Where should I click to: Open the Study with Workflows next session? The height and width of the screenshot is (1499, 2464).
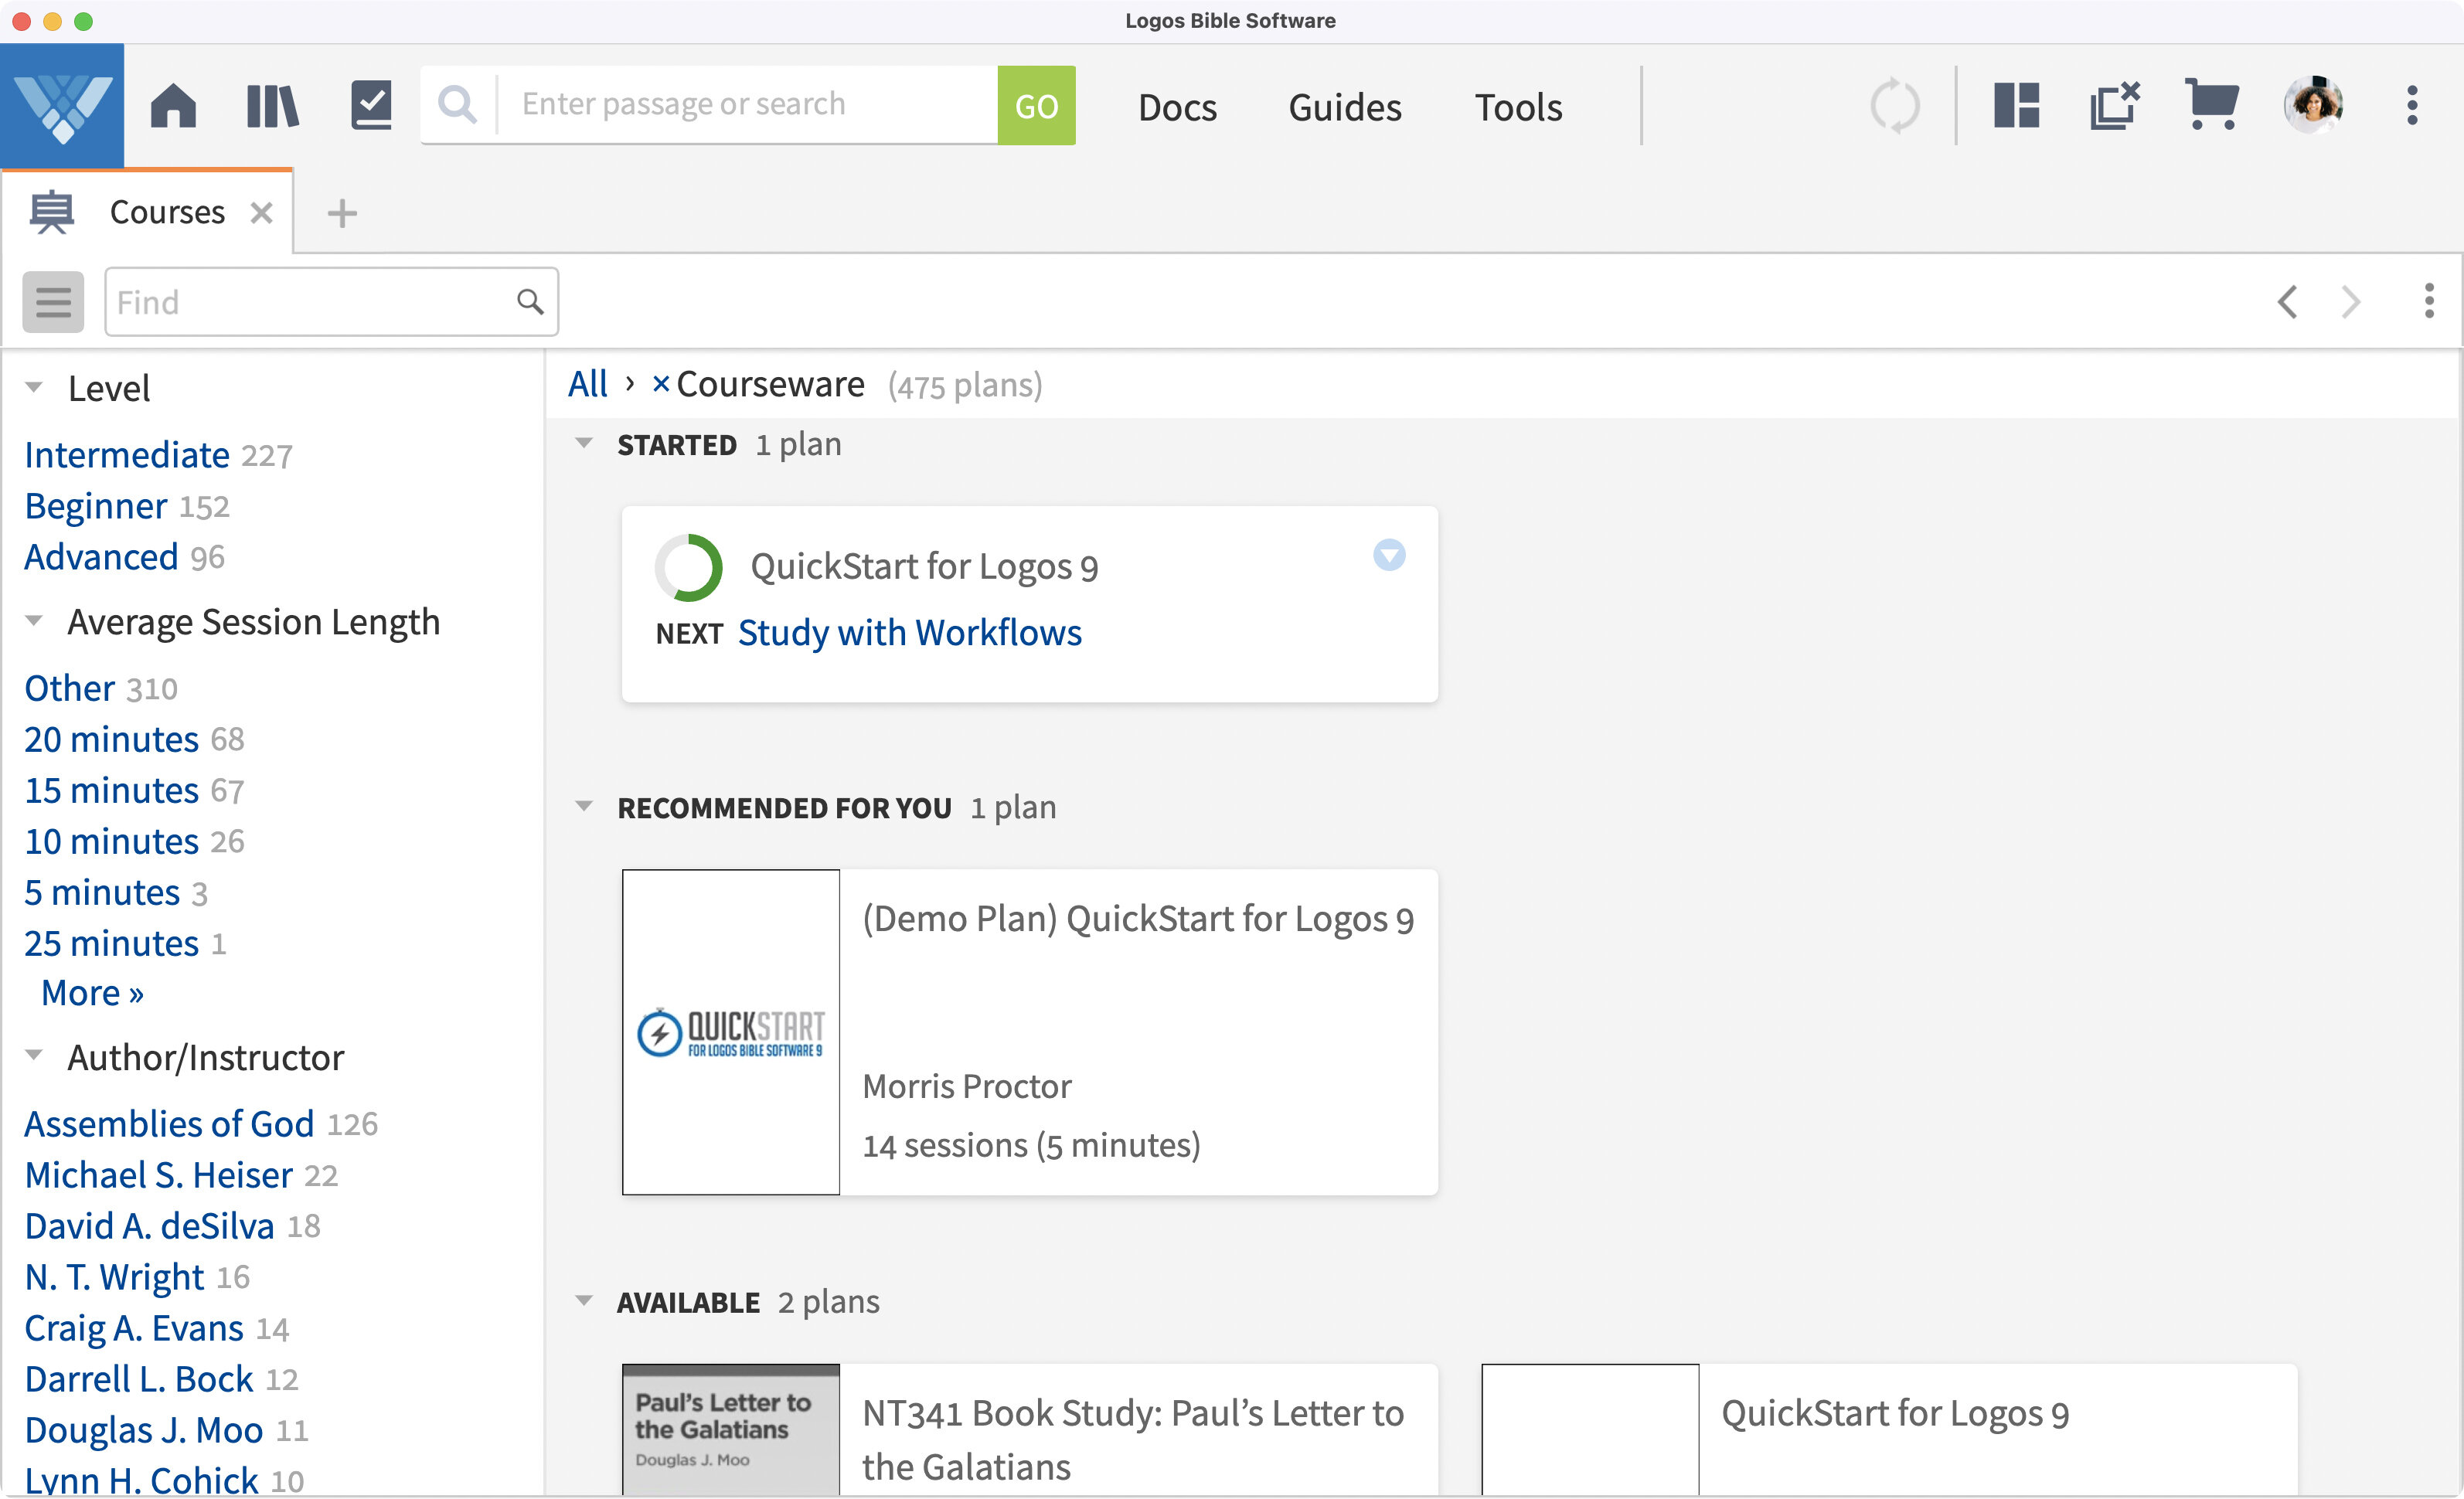pyautogui.click(x=909, y=633)
